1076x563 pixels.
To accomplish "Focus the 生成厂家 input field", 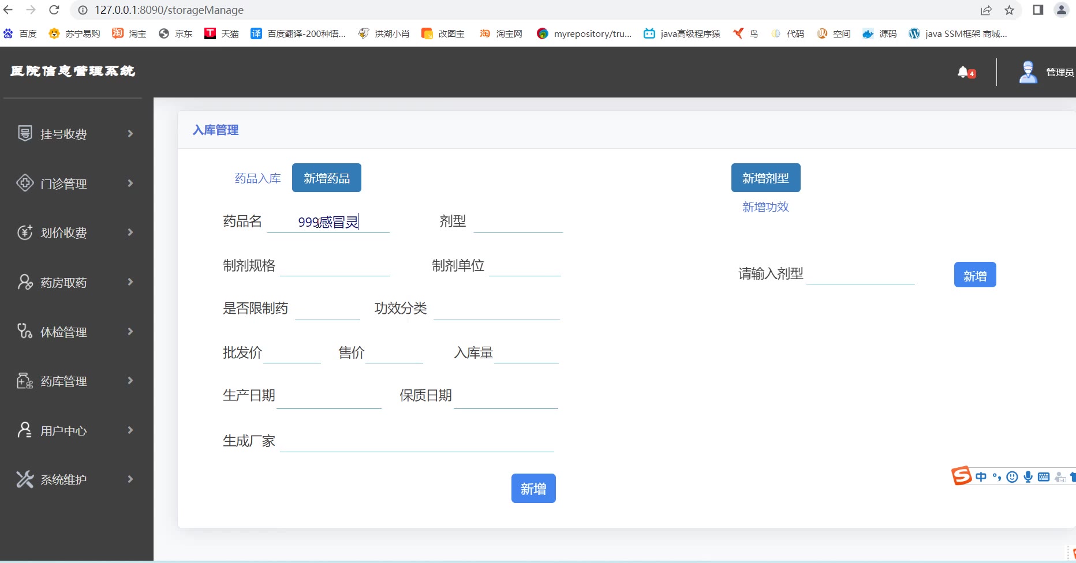I will click(417, 441).
